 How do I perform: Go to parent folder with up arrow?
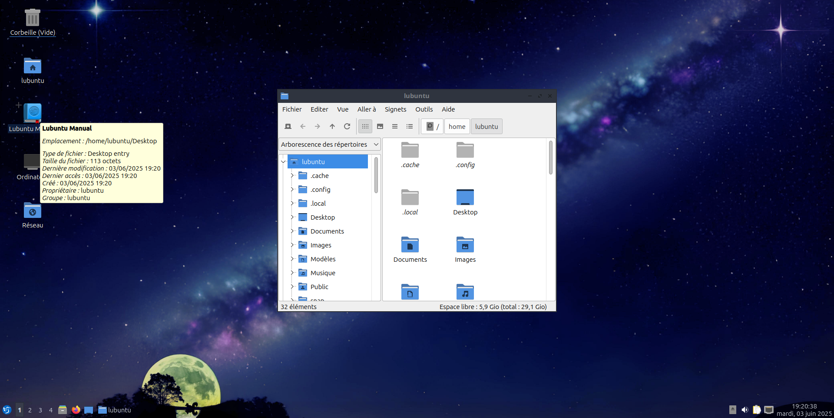(x=332, y=126)
